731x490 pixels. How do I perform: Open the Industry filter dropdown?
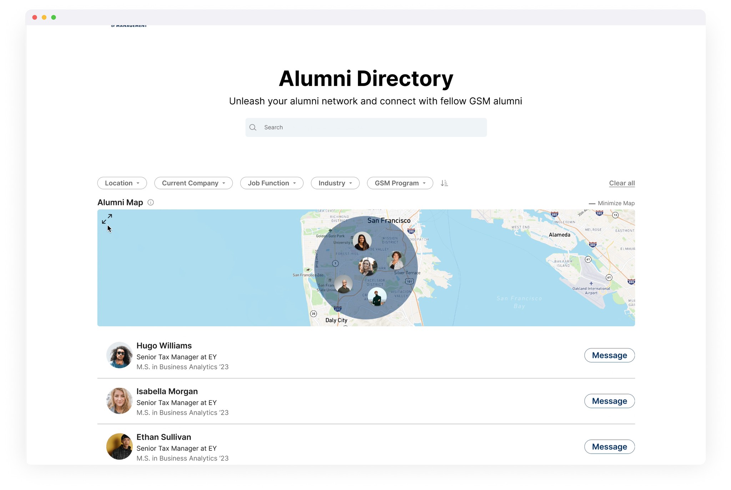point(335,183)
